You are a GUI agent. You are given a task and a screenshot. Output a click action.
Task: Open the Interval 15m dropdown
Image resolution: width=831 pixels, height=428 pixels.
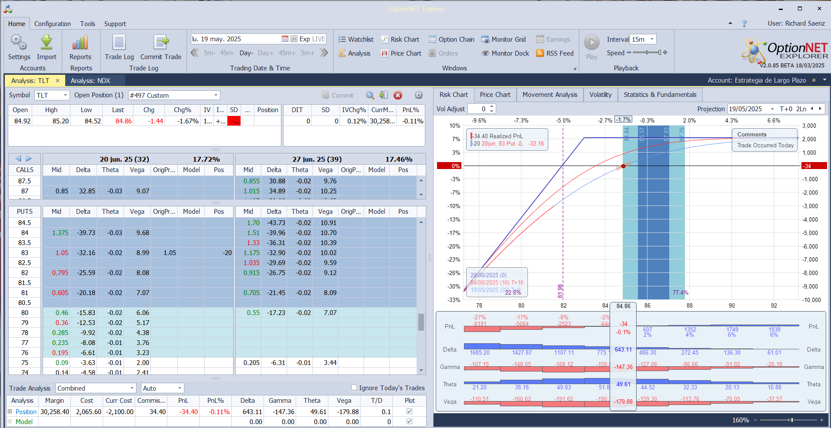tap(652, 39)
